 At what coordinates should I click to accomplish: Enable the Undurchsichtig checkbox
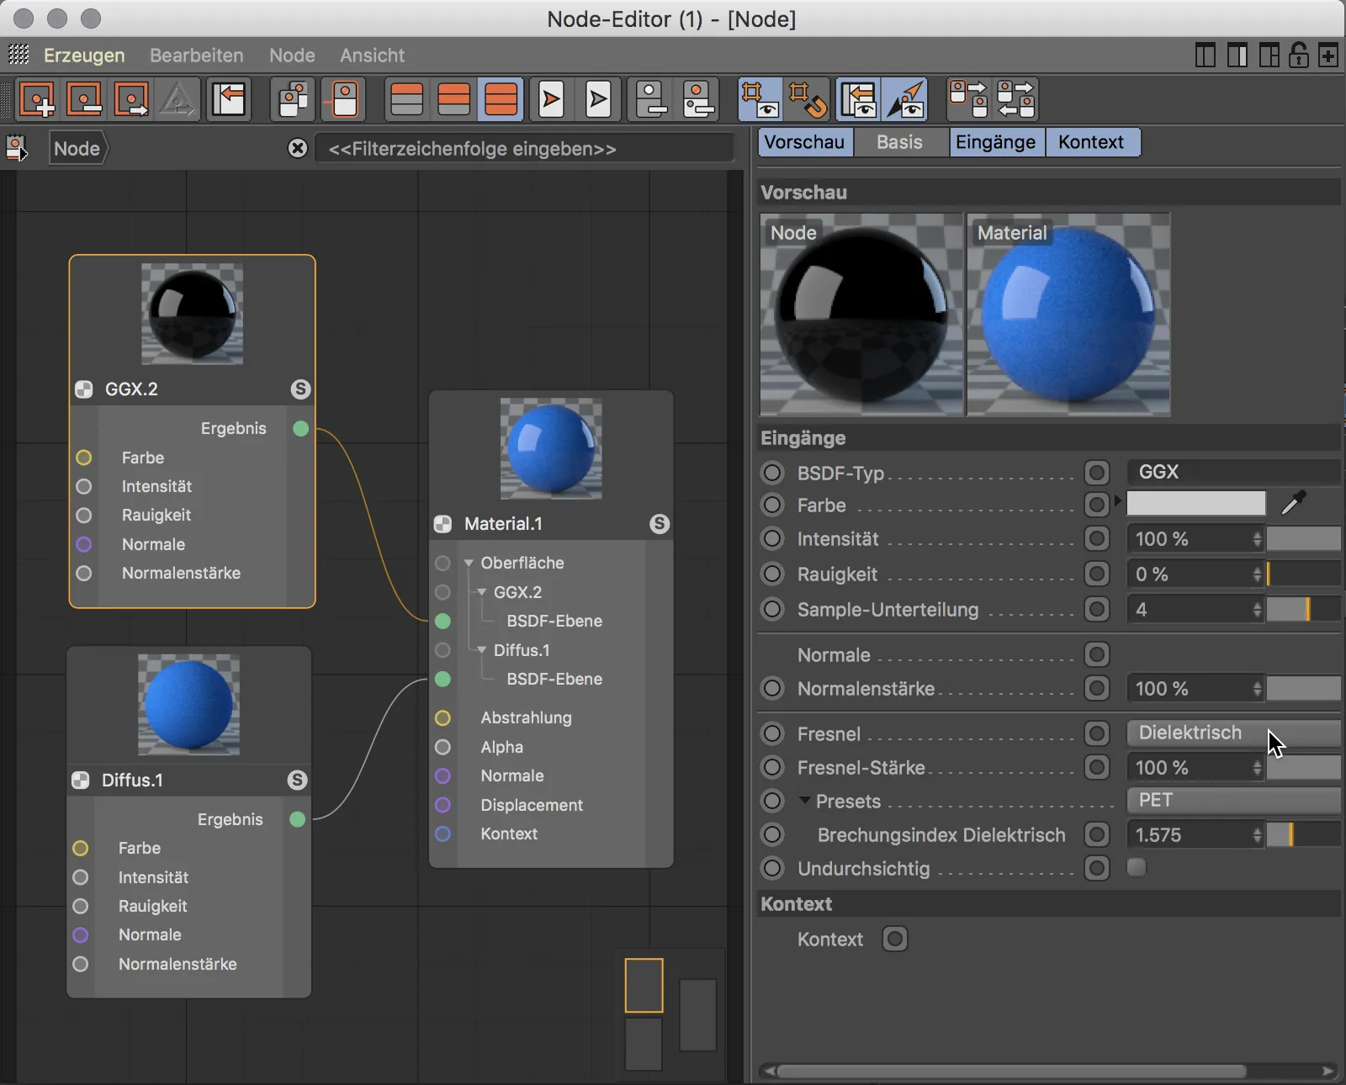point(1137,867)
